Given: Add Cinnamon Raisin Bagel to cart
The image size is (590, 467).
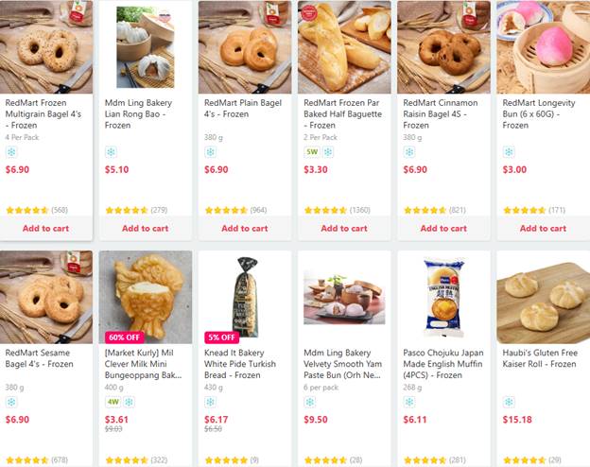Looking at the screenshot, I should coord(442,228).
